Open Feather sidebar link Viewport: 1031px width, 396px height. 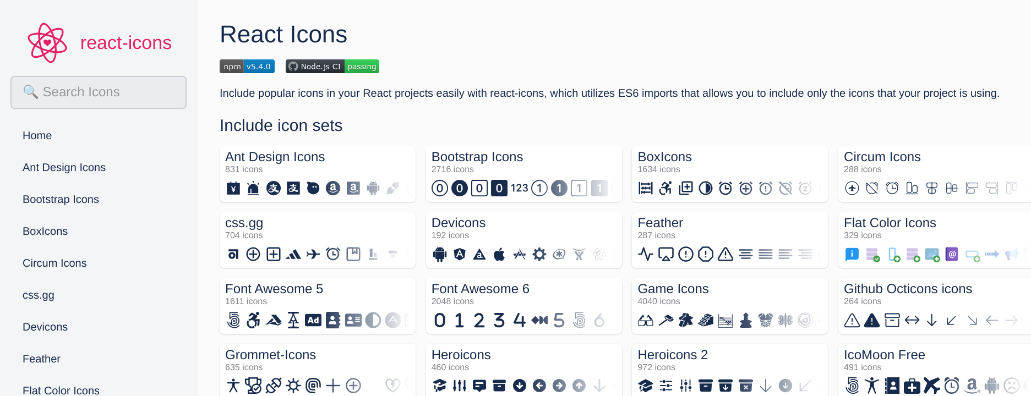[x=42, y=359]
